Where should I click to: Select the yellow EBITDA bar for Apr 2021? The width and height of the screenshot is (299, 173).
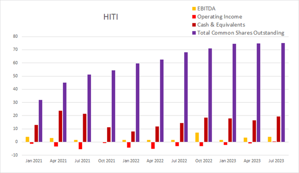51,140
